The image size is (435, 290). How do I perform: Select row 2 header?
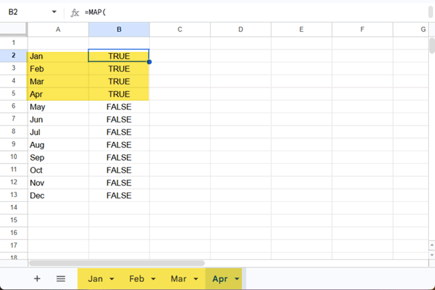pyautogui.click(x=14, y=56)
